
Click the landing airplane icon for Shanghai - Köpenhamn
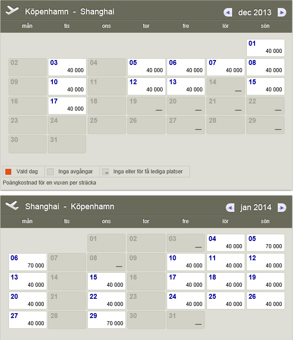point(12,206)
